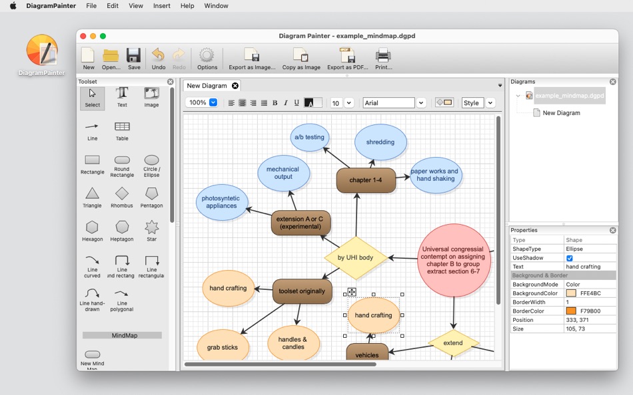Select the Rectangle shape tool
633x395 pixels.
pyautogui.click(x=93, y=164)
